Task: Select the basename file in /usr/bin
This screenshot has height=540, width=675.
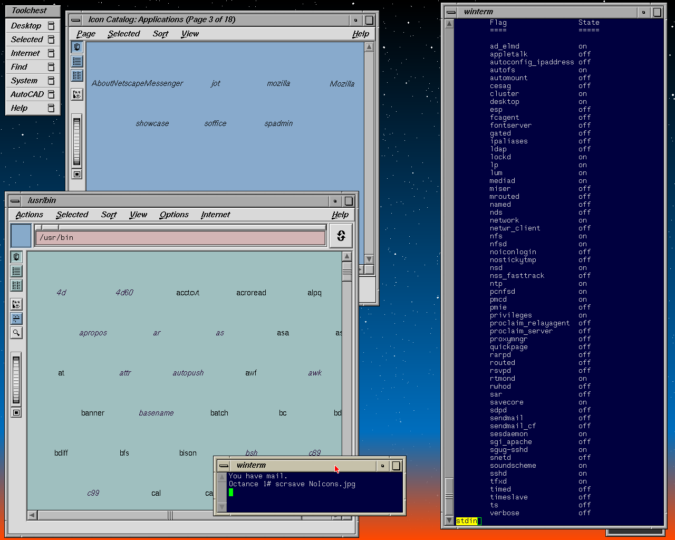Action: [x=156, y=413]
